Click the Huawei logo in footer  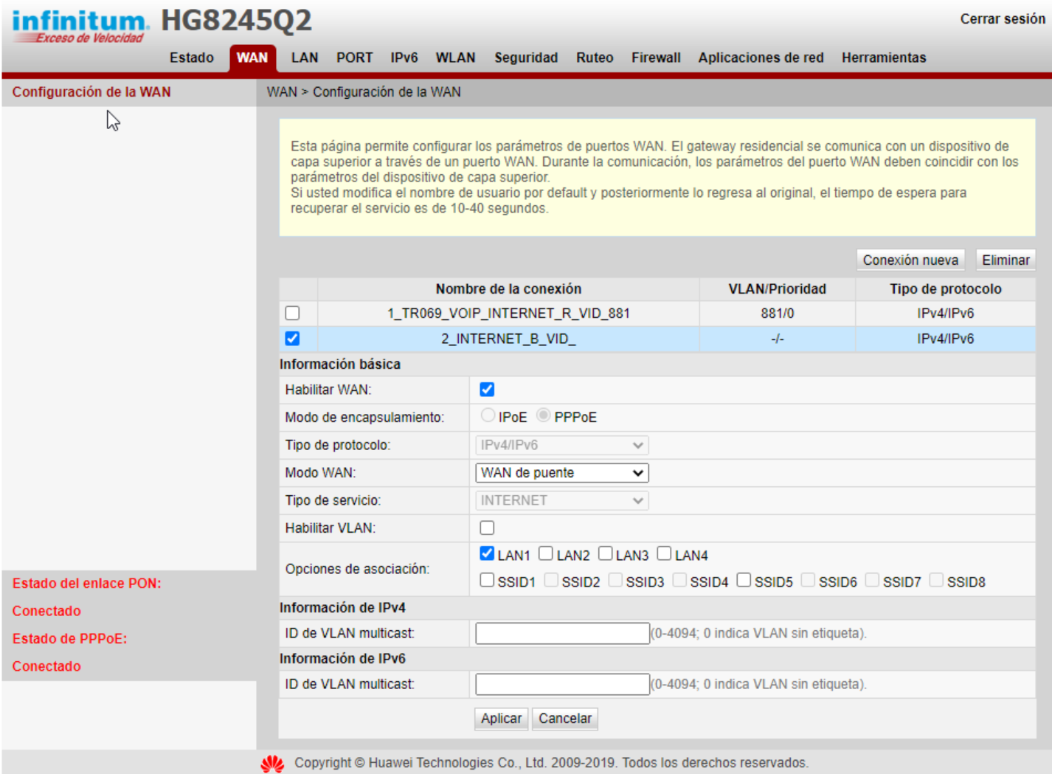pos(272,764)
